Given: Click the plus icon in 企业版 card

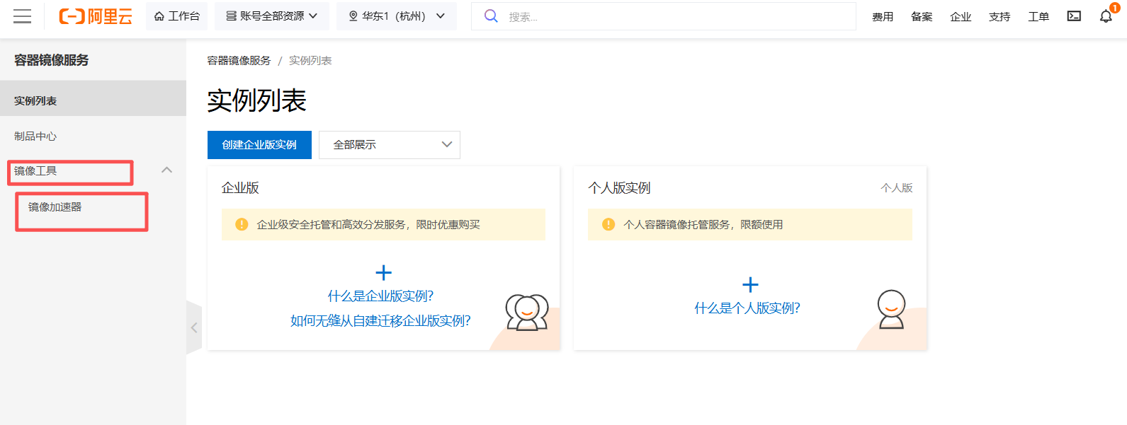Looking at the screenshot, I should click(x=383, y=273).
